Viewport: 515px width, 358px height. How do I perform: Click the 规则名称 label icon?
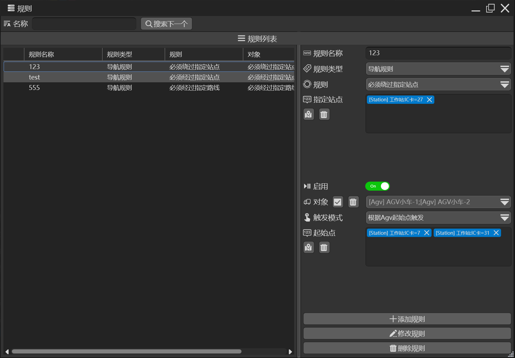coord(307,53)
